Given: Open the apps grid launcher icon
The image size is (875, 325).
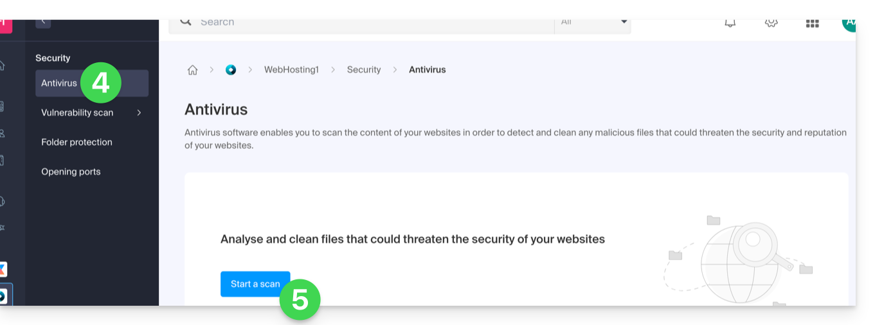Looking at the screenshot, I should (812, 23).
